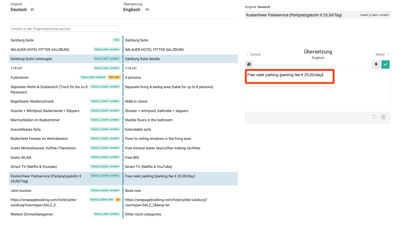Click the ABC spellcheck icon

click(374, 117)
